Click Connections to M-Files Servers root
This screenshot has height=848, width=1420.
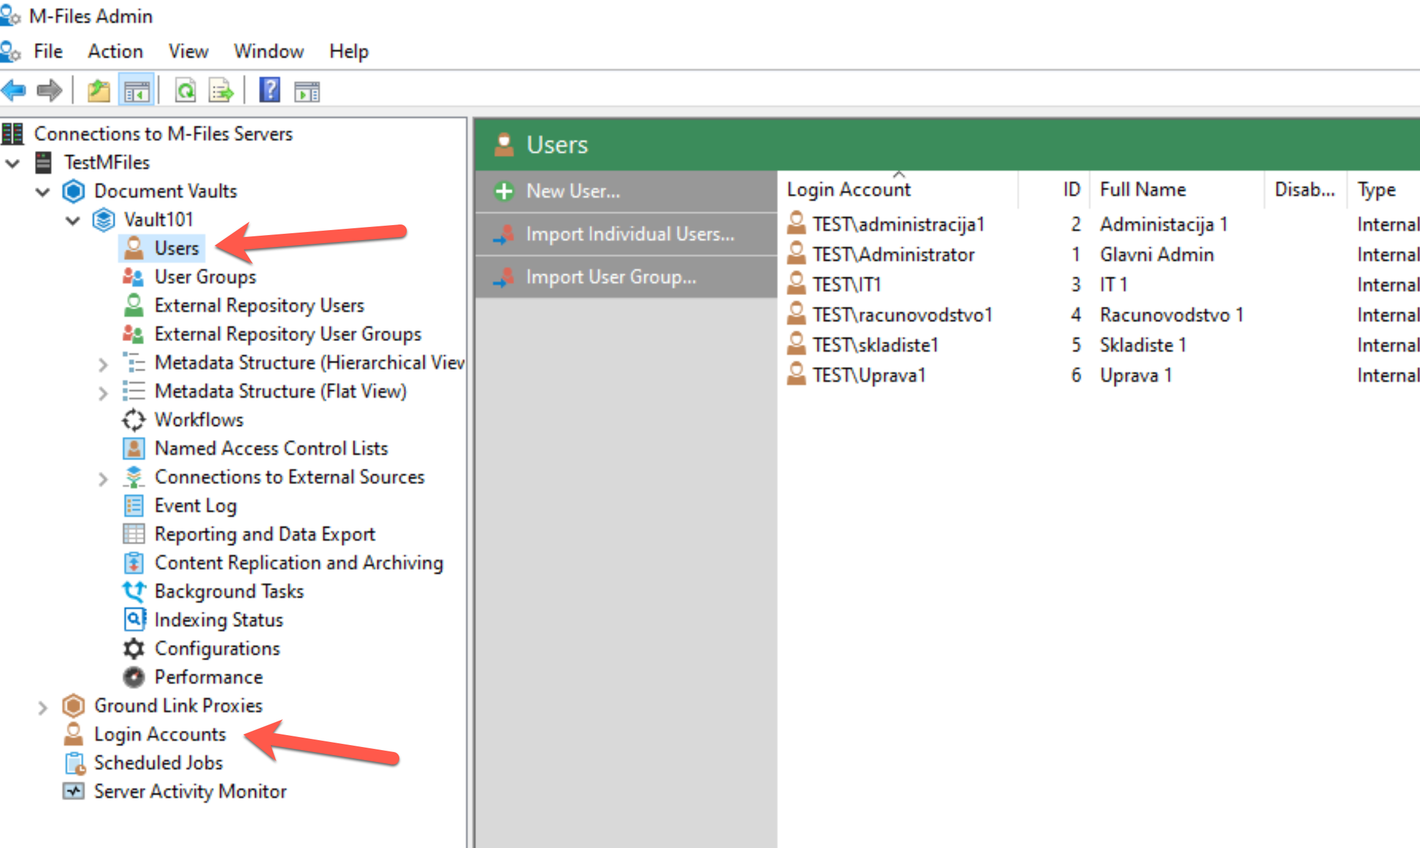coord(163,134)
